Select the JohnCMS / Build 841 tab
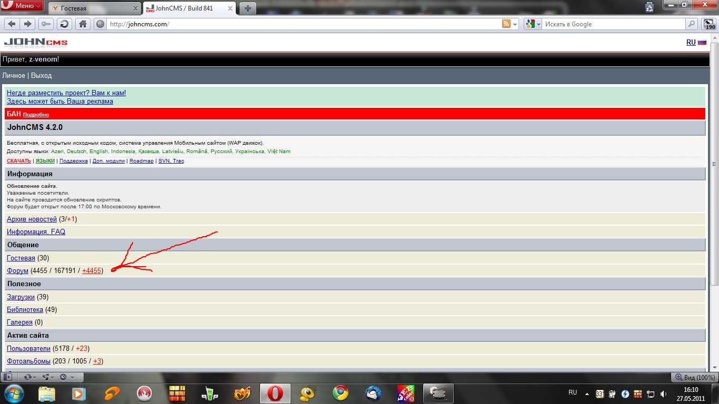Viewport: 719px width, 404px height. pyautogui.click(x=189, y=8)
